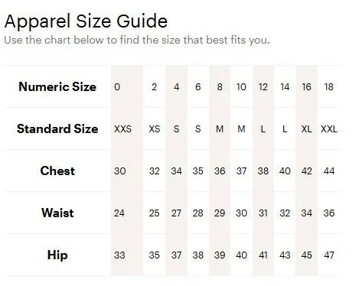
Task: Click the XS standard size cell
Action: [x=155, y=129]
